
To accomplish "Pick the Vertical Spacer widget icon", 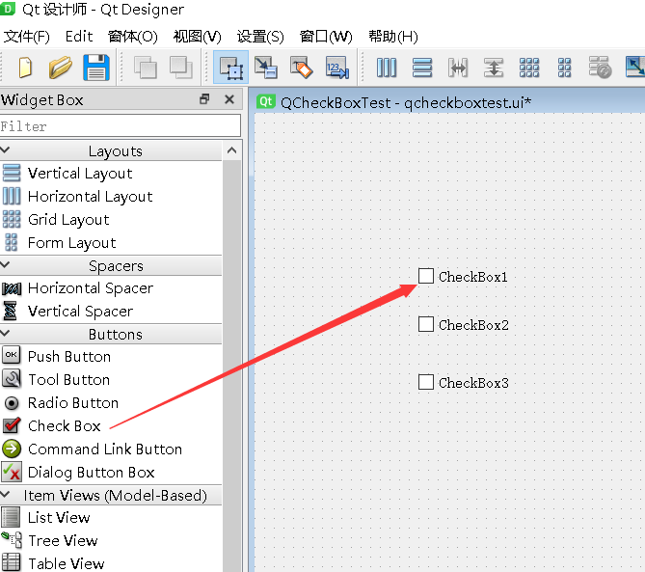I will 11,311.
